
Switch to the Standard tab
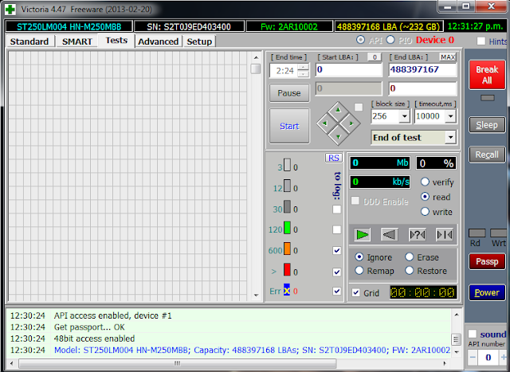pos(29,41)
